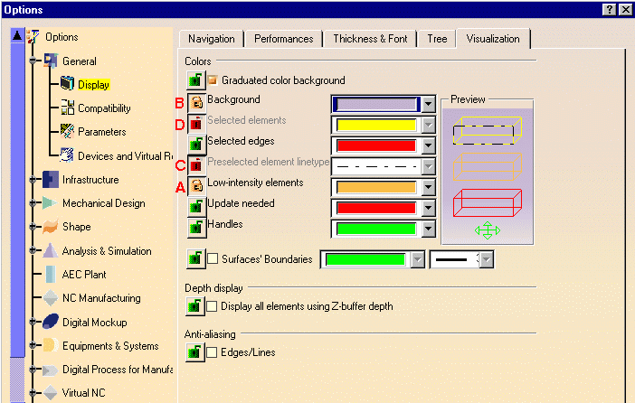Click the red lock icon beside Selected elements
This screenshot has height=403, width=635.
[x=196, y=123]
